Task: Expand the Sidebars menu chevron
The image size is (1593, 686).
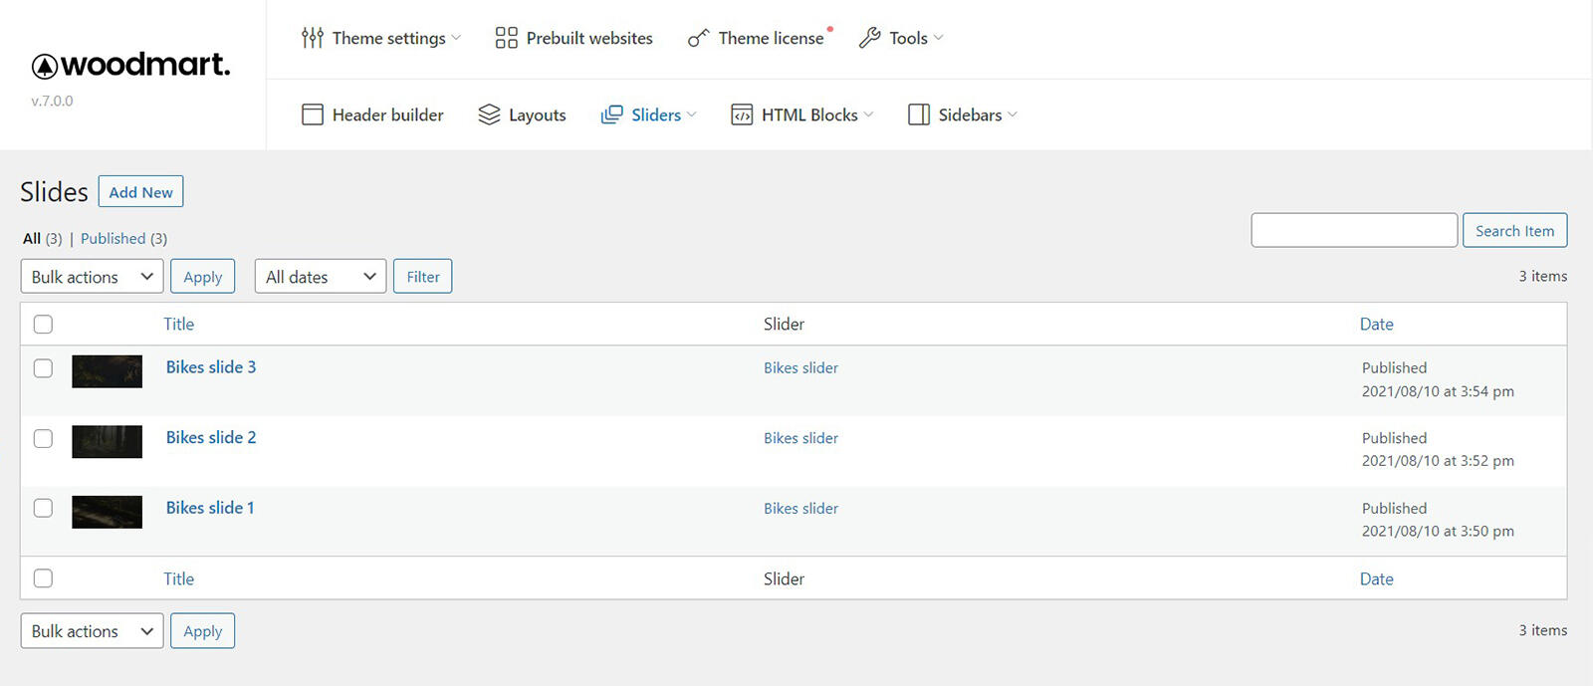Action: coord(1013,114)
